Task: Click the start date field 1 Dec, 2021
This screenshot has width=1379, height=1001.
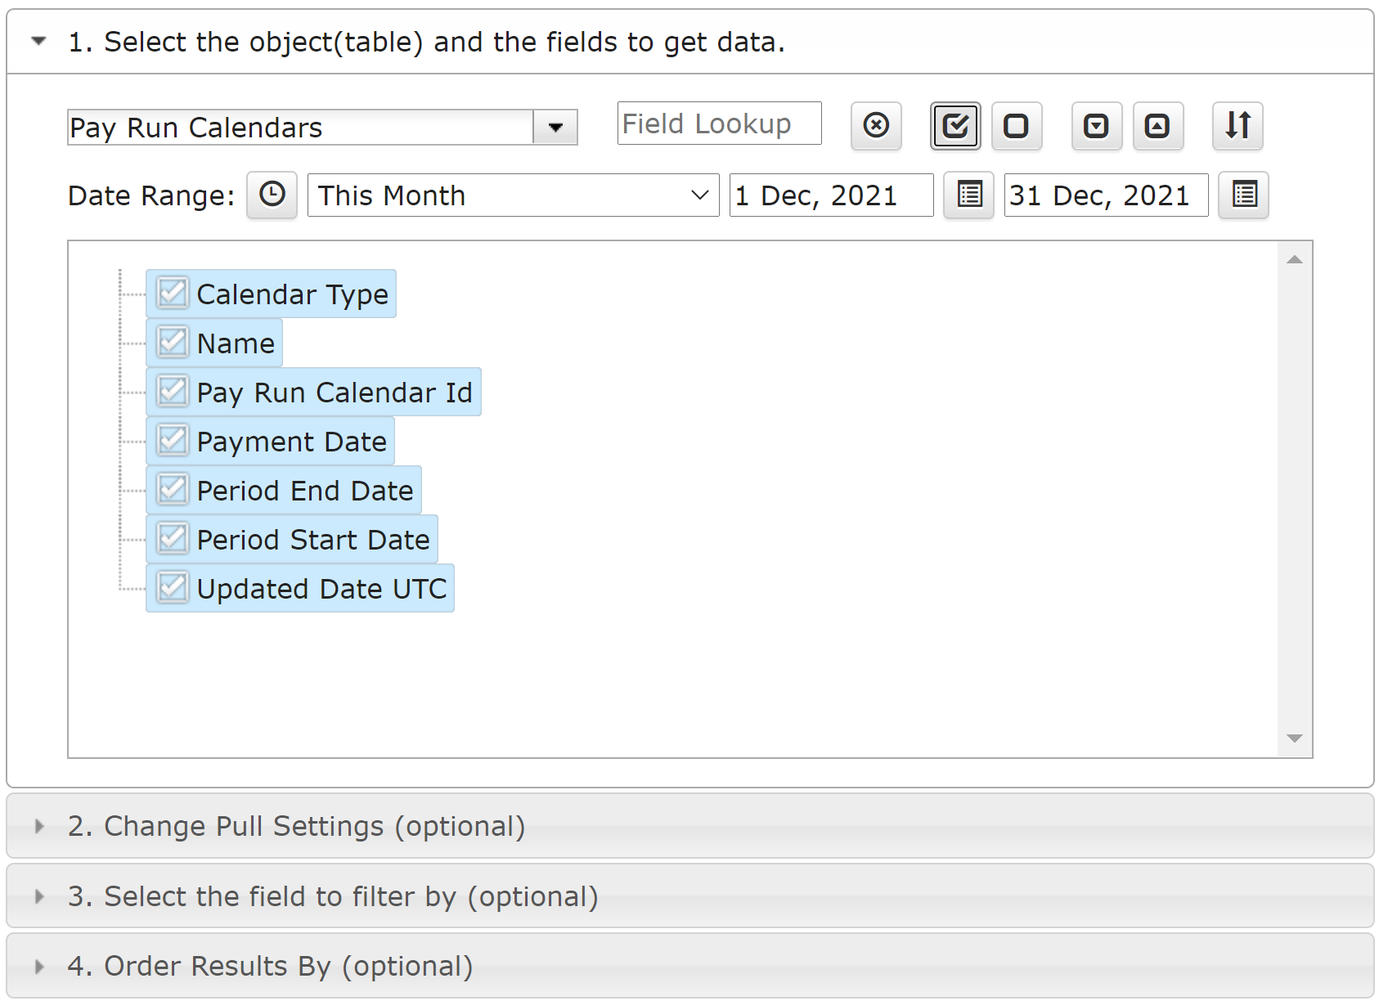Action: pos(831,195)
